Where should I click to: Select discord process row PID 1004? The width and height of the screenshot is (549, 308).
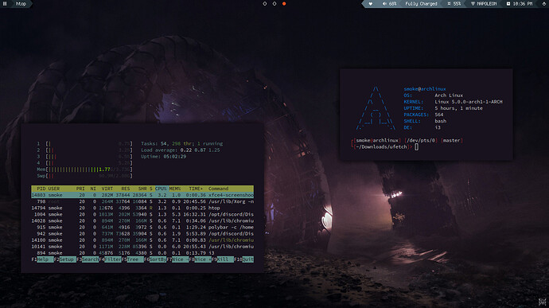tap(142, 214)
